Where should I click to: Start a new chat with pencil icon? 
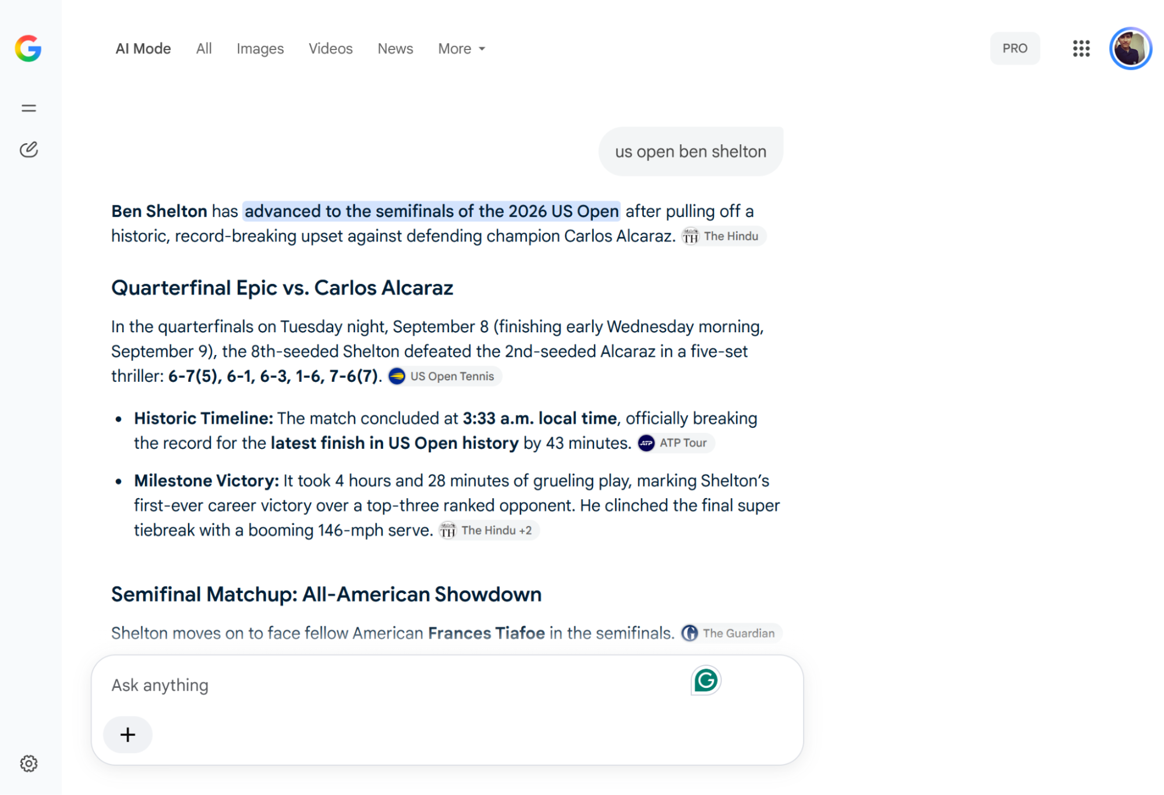29,150
